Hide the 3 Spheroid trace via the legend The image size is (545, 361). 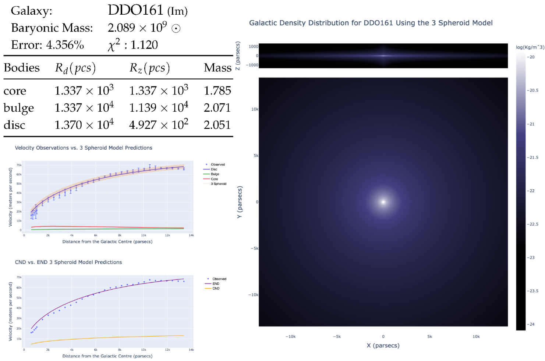(215, 184)
